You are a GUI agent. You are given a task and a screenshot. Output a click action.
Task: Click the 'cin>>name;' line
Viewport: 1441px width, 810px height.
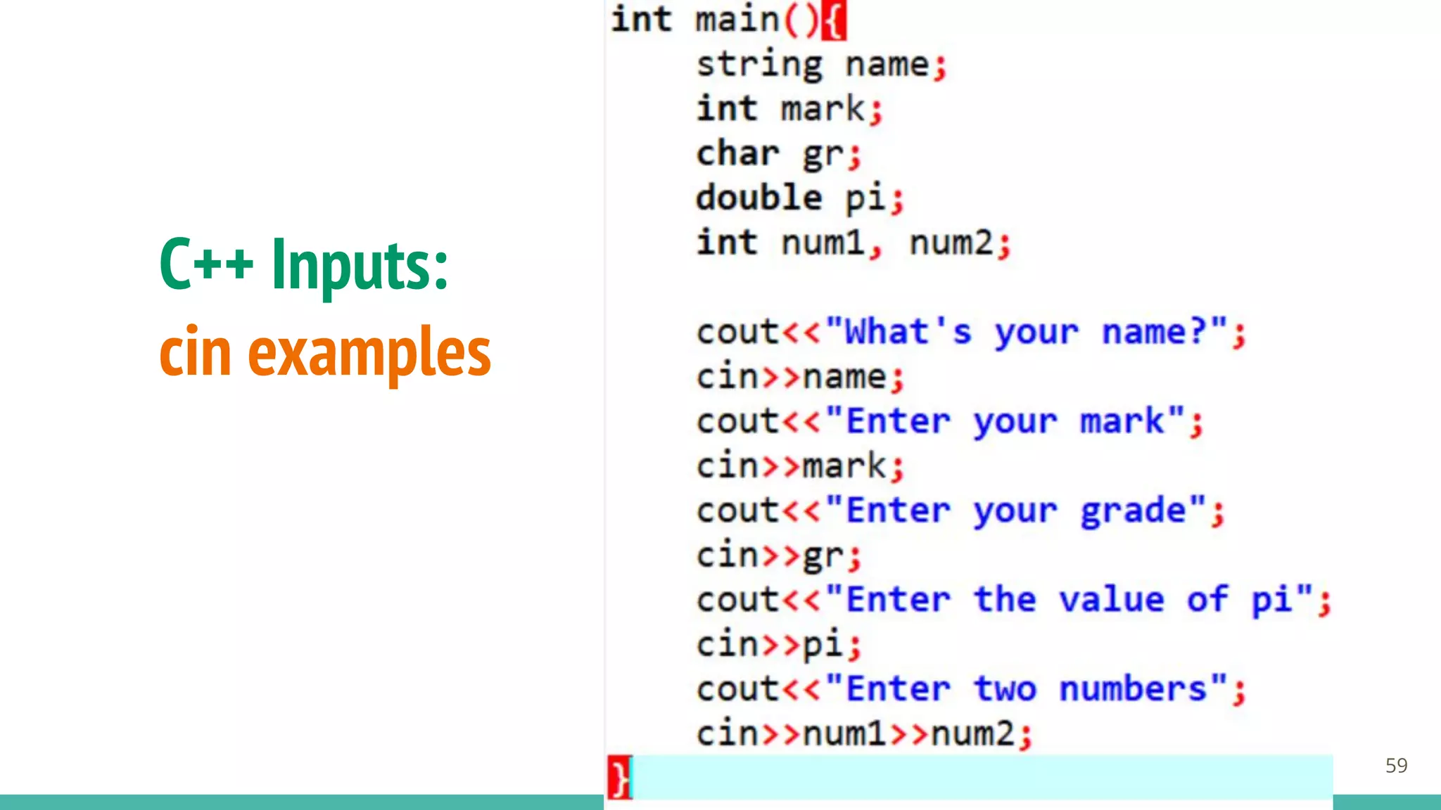pos(800,378)
